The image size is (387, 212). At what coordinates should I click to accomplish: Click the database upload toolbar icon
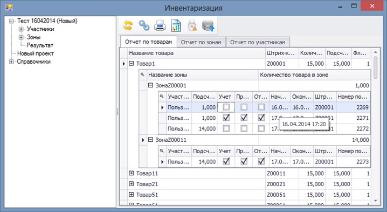(x=208, y=26)
